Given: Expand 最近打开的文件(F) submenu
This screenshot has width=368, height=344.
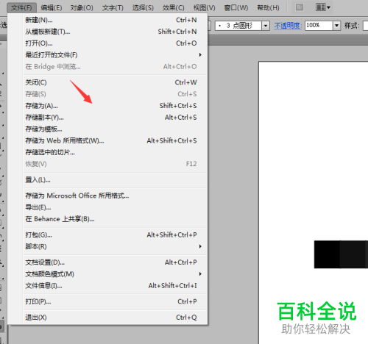Looking at the screenshot, I should pos(115,55).
